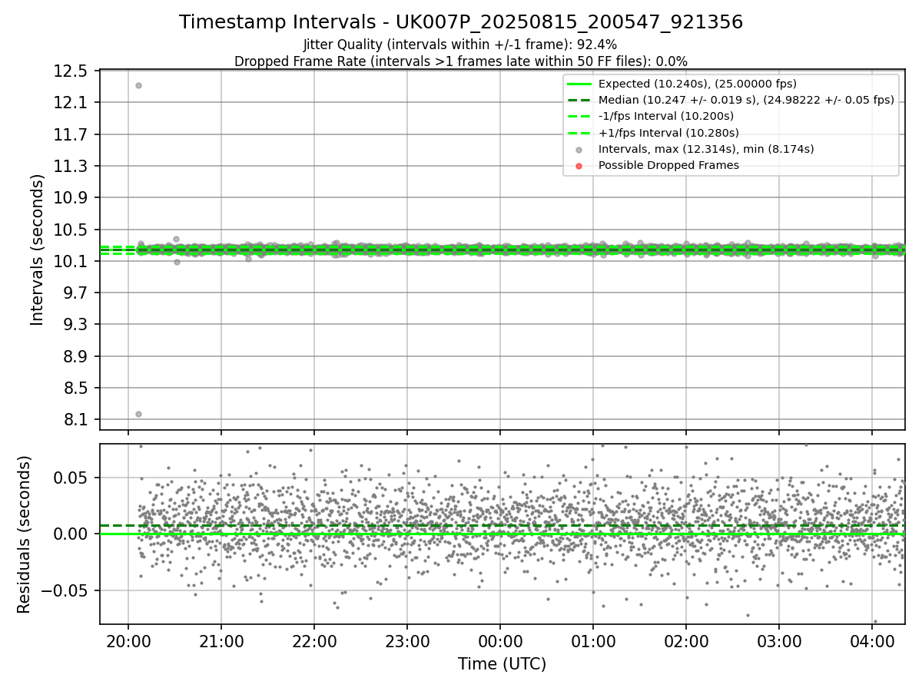922x691 pixels.
Task: Click legend entry '+1/fps Interval (10.280s)'
Action: point(667,132)
